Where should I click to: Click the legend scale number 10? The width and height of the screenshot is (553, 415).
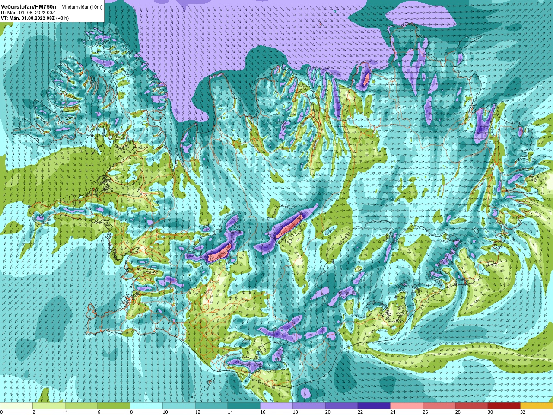(x=165, y=412)
